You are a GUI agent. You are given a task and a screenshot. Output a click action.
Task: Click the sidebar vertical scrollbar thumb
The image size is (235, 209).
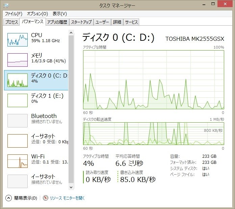[71, 109]
